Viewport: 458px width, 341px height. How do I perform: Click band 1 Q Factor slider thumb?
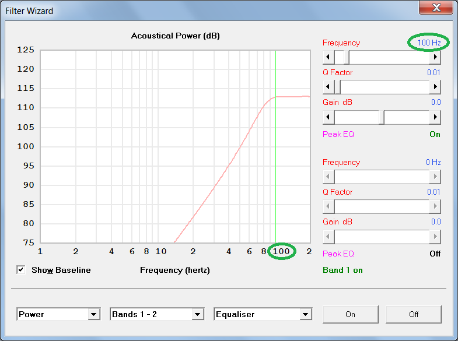click(337, 87)
